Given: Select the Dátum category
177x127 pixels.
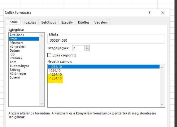Looking at the screenshot, I should 24,50.
